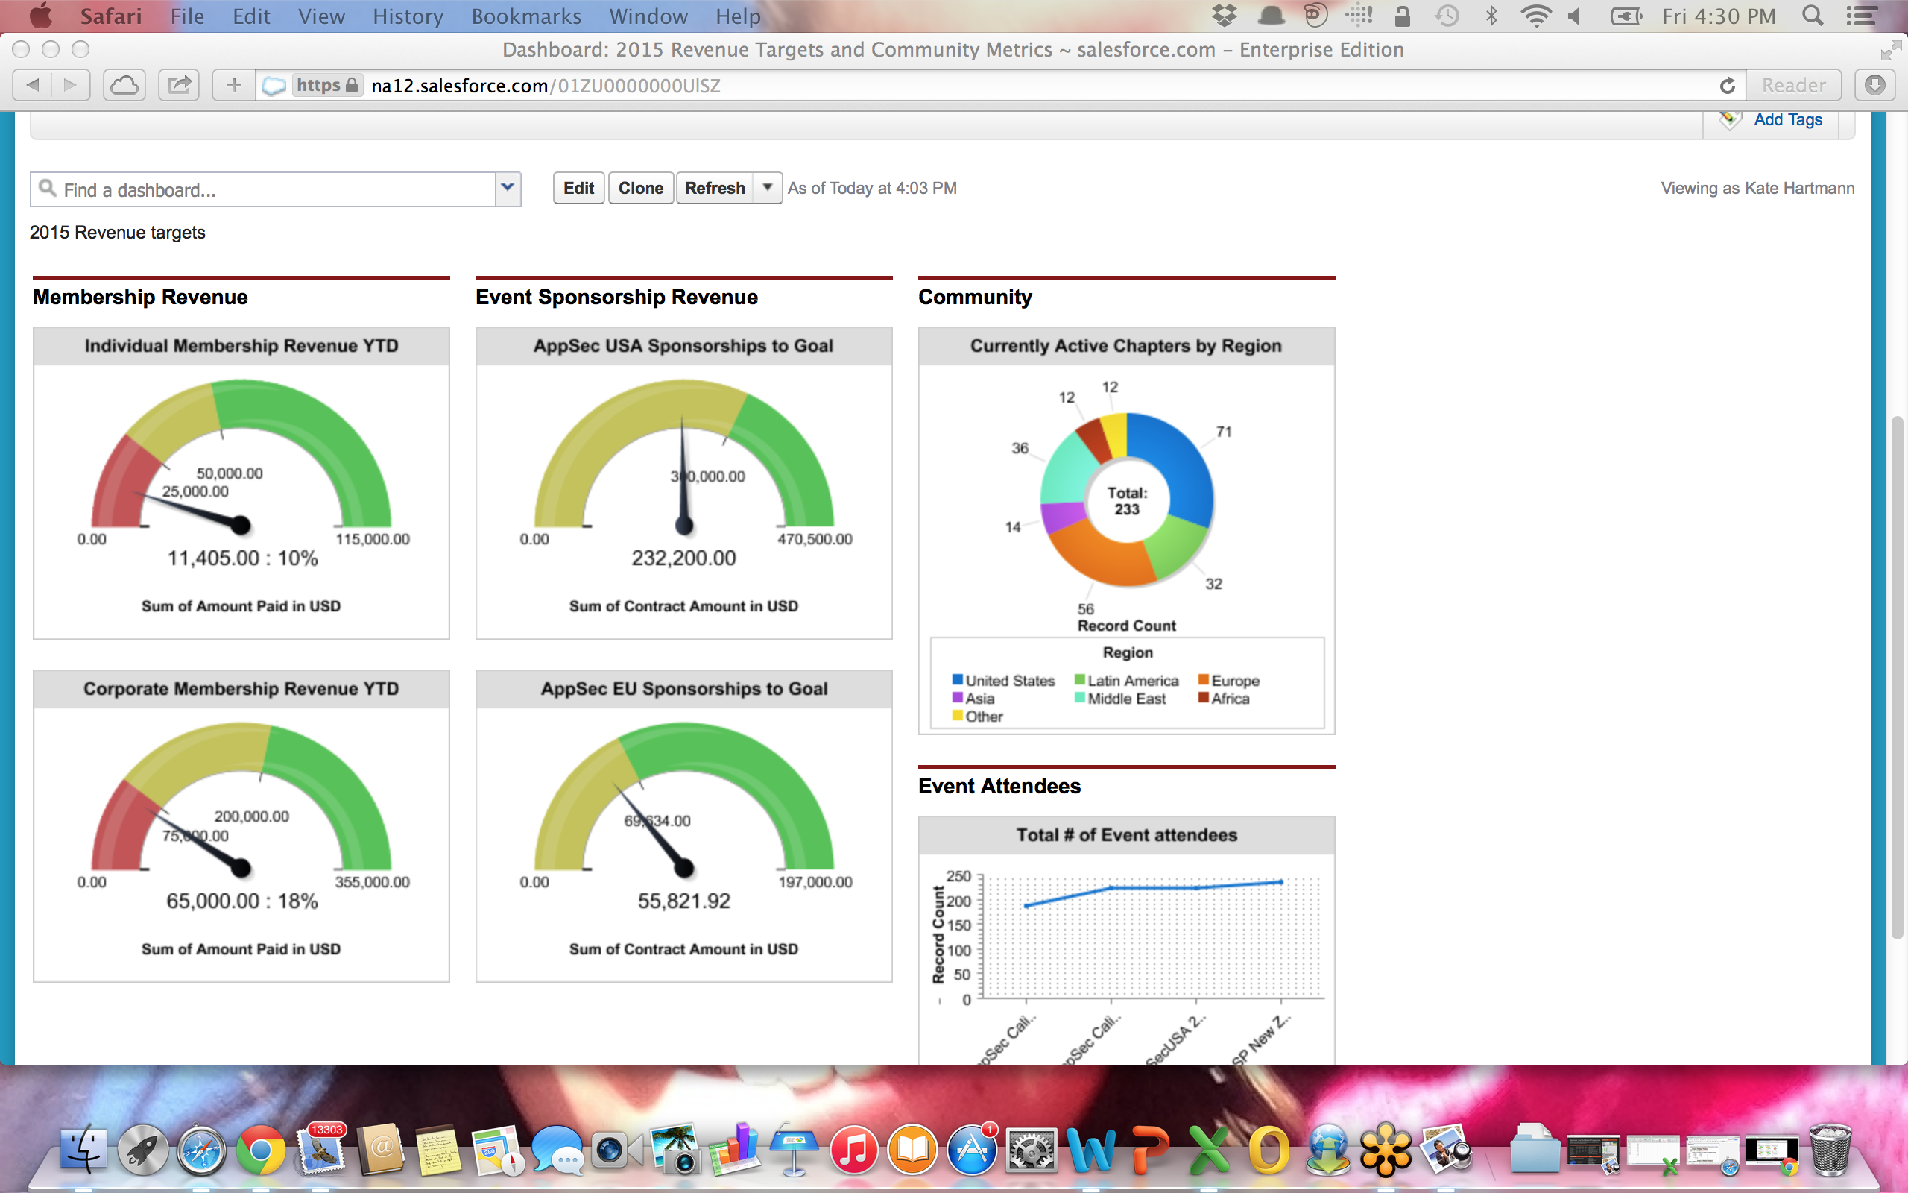Click the add bookmark plus icon
The image size is (1908, 1193).
coord(233,85)
